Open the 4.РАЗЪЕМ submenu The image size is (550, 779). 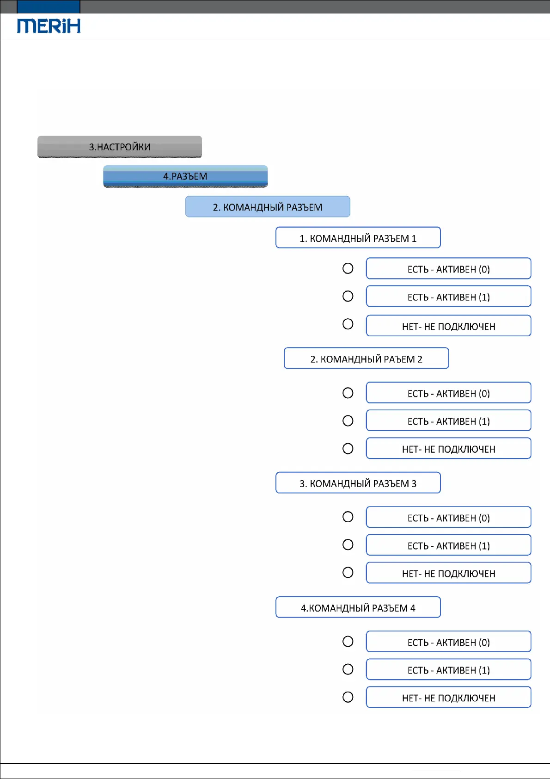(185, 176)
